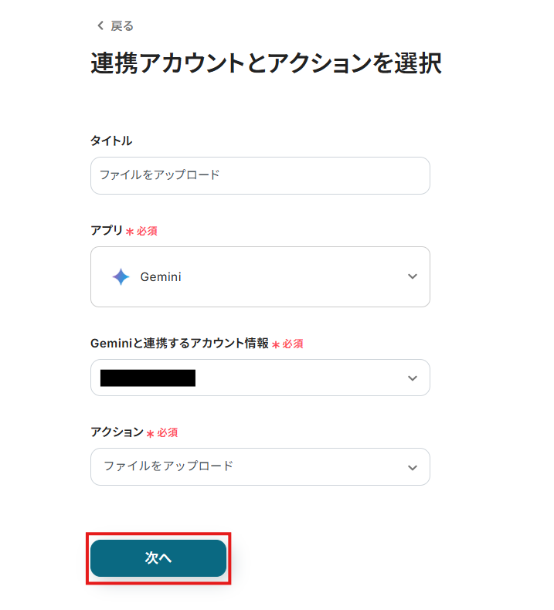Click the 必須 tag beside account info label
Viewport: 554px width, 610px height.
click(292, 344)
